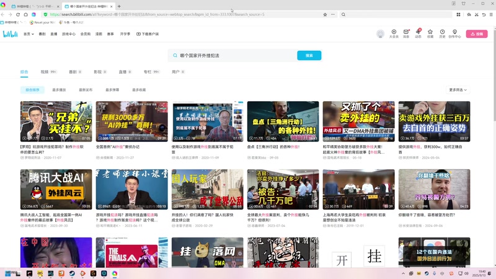Open 会员购 nav link

86,34
